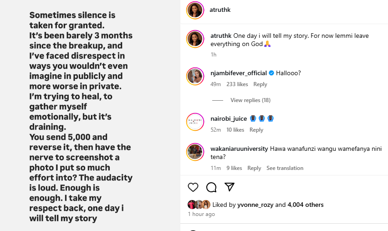Open njambifever_official commenter avatar
The width and height of the screenshot is (388, 231).
195,76
